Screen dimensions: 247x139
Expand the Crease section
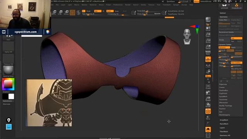tap(222, 87)
